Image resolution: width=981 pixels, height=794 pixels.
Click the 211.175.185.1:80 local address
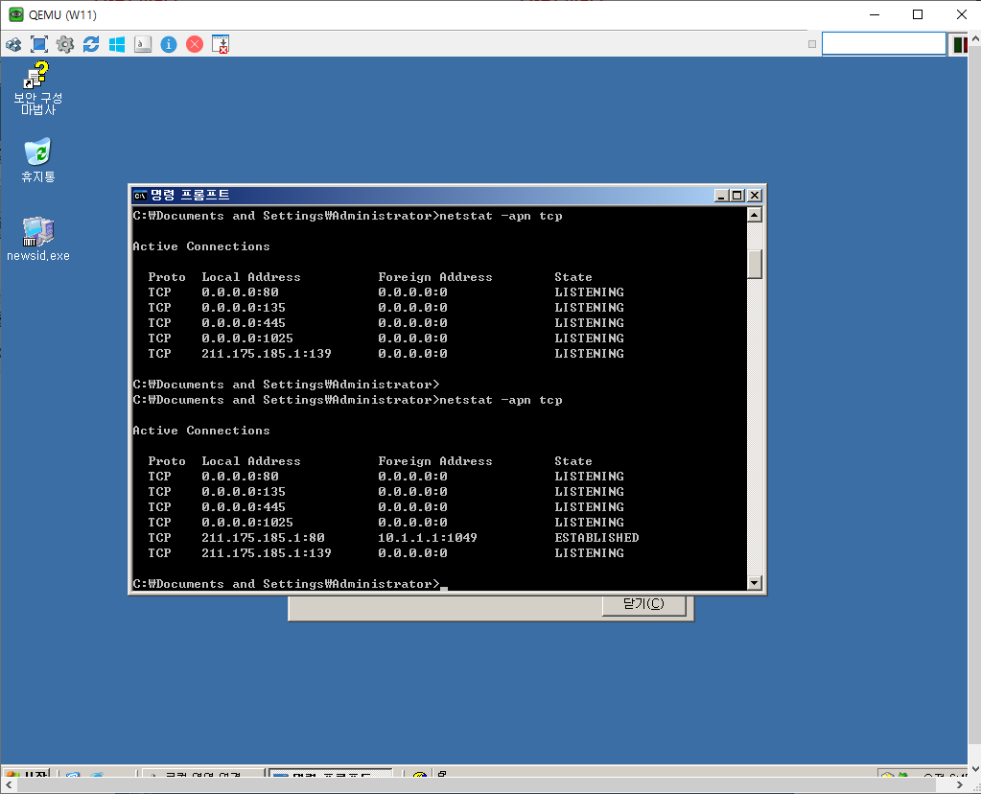tap(263, 538)
